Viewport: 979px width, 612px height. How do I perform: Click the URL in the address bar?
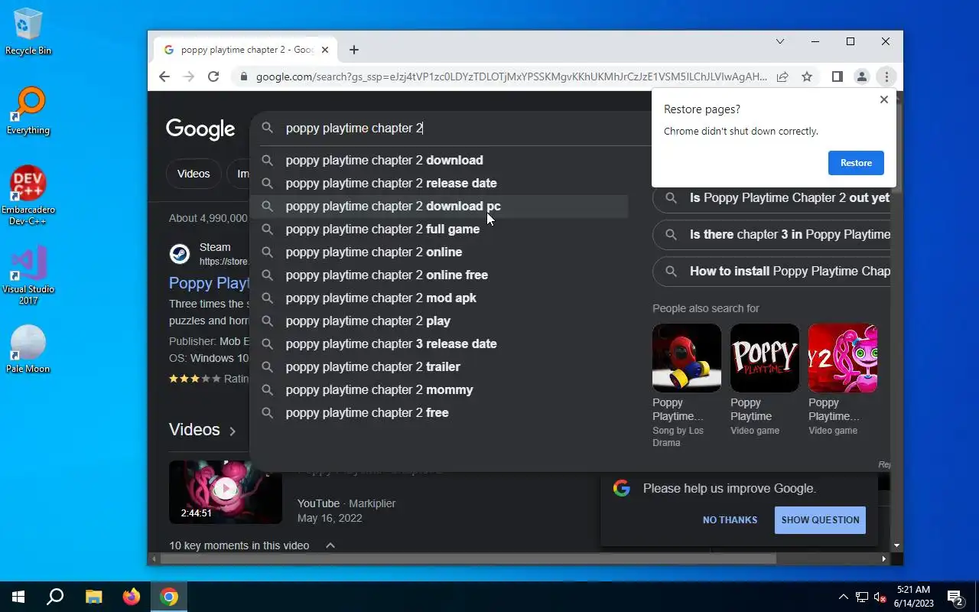coord(511,76)
